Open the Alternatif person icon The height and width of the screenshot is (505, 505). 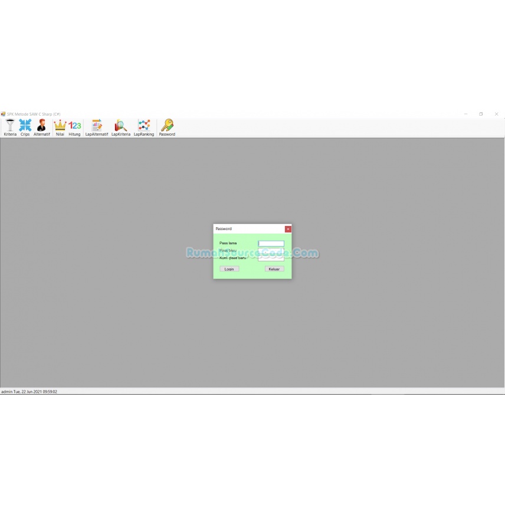pos(42,127)
